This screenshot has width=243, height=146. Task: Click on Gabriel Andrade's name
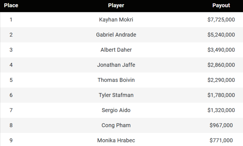click(116, 35)
